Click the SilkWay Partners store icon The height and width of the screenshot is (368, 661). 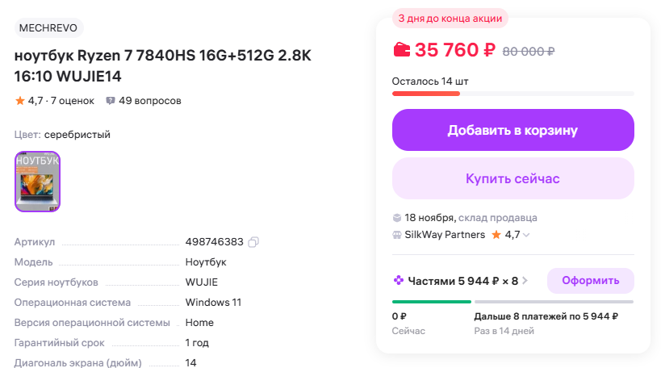tap(397, 235)
